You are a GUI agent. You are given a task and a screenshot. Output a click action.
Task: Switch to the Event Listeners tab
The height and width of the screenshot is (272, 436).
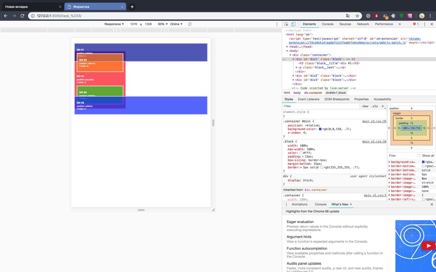[x=309, y=99]
